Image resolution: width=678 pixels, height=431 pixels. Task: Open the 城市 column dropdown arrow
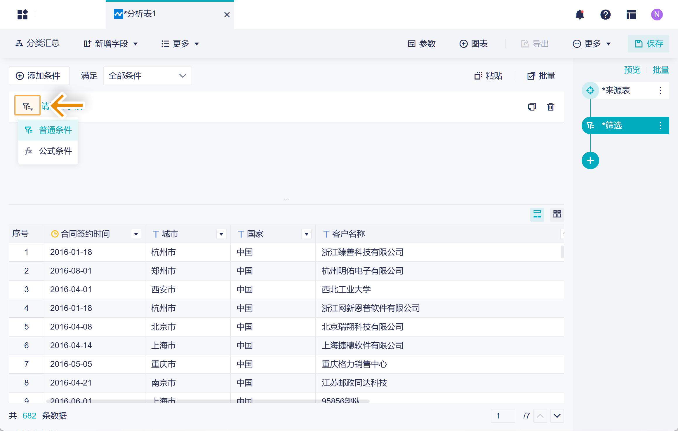tap(221, 234)
